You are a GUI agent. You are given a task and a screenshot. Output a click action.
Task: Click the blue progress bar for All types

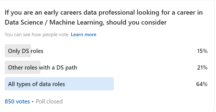[x=59, y=84]
